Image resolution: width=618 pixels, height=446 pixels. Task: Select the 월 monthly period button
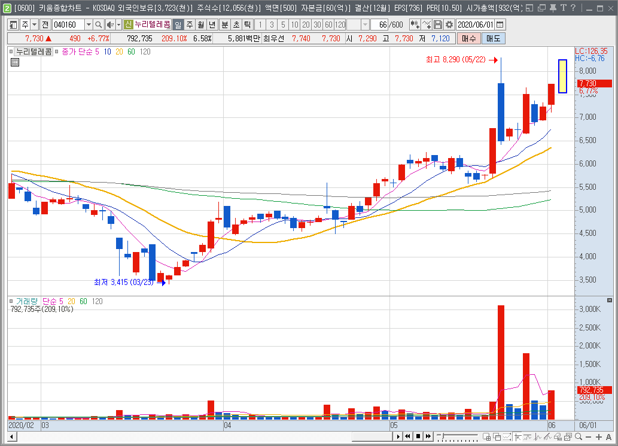click(201, 25)
